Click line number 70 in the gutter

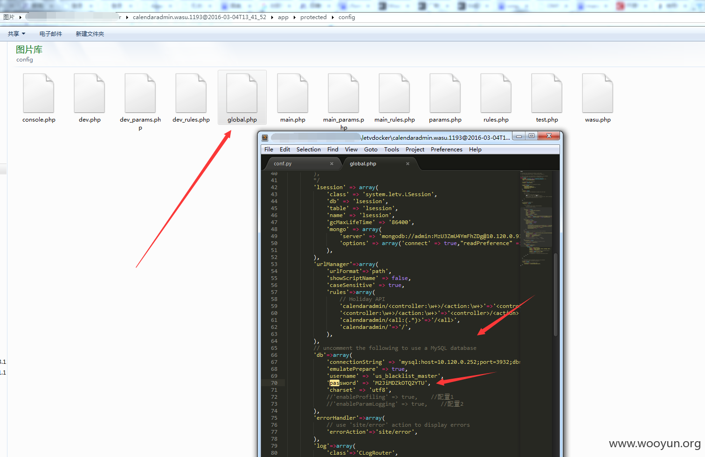[274, 383]
